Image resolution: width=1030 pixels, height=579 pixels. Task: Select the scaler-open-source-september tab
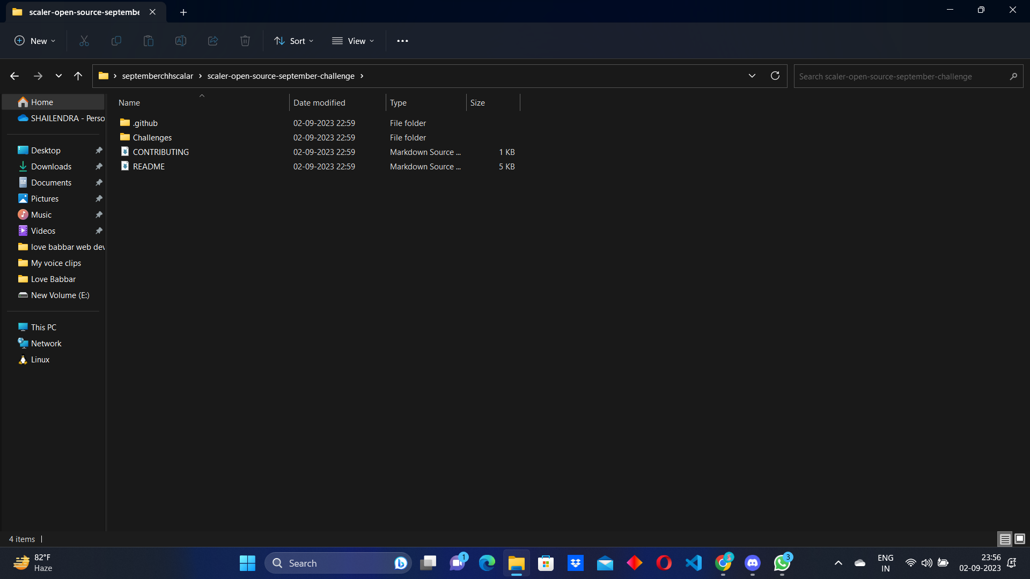[83, 12]
